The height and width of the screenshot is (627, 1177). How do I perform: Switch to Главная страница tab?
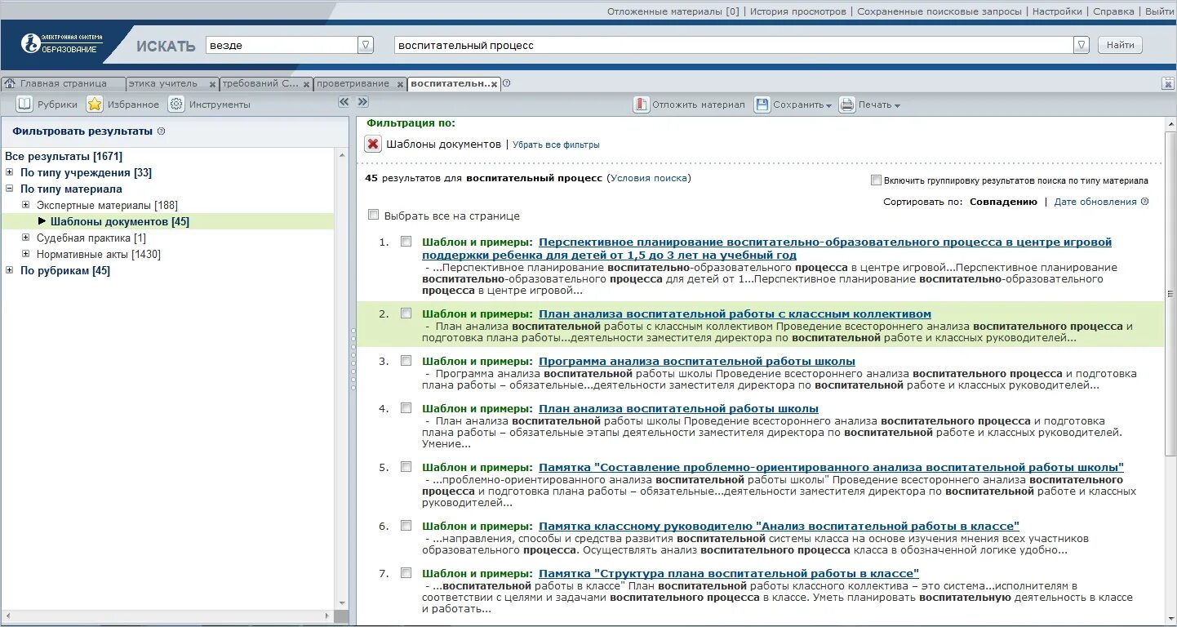(64, 83)
